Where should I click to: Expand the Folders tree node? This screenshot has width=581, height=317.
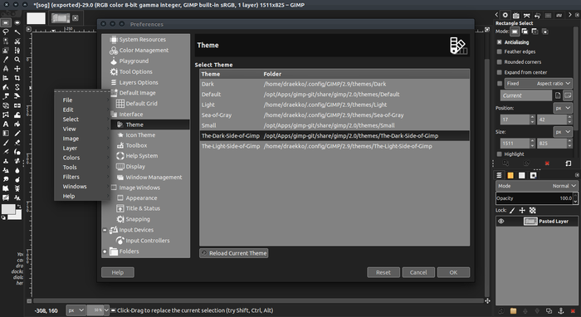tap(105, 251)
